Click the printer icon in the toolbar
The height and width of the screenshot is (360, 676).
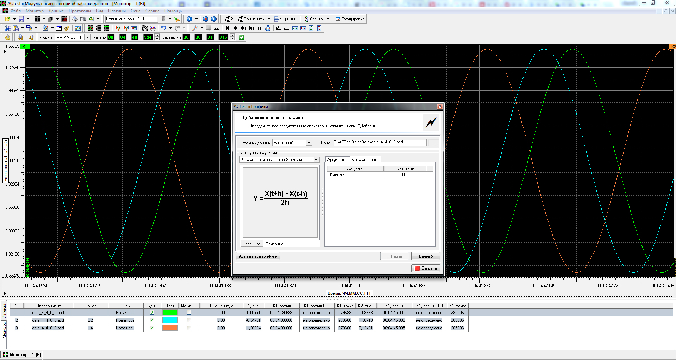[75, 19]
